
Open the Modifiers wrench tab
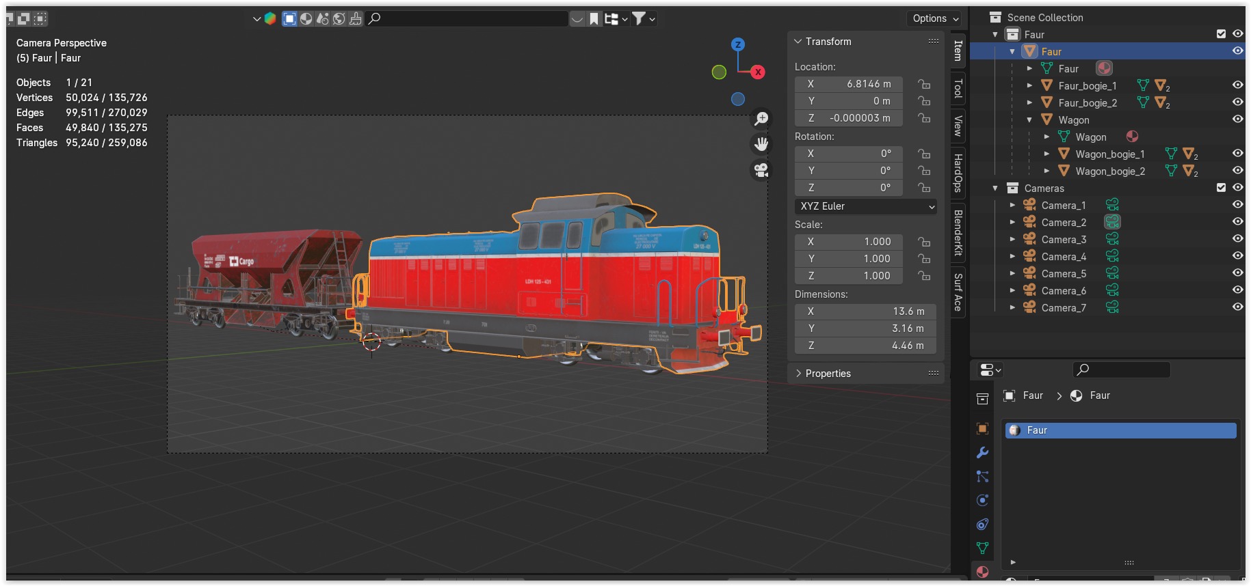[982, 453]
